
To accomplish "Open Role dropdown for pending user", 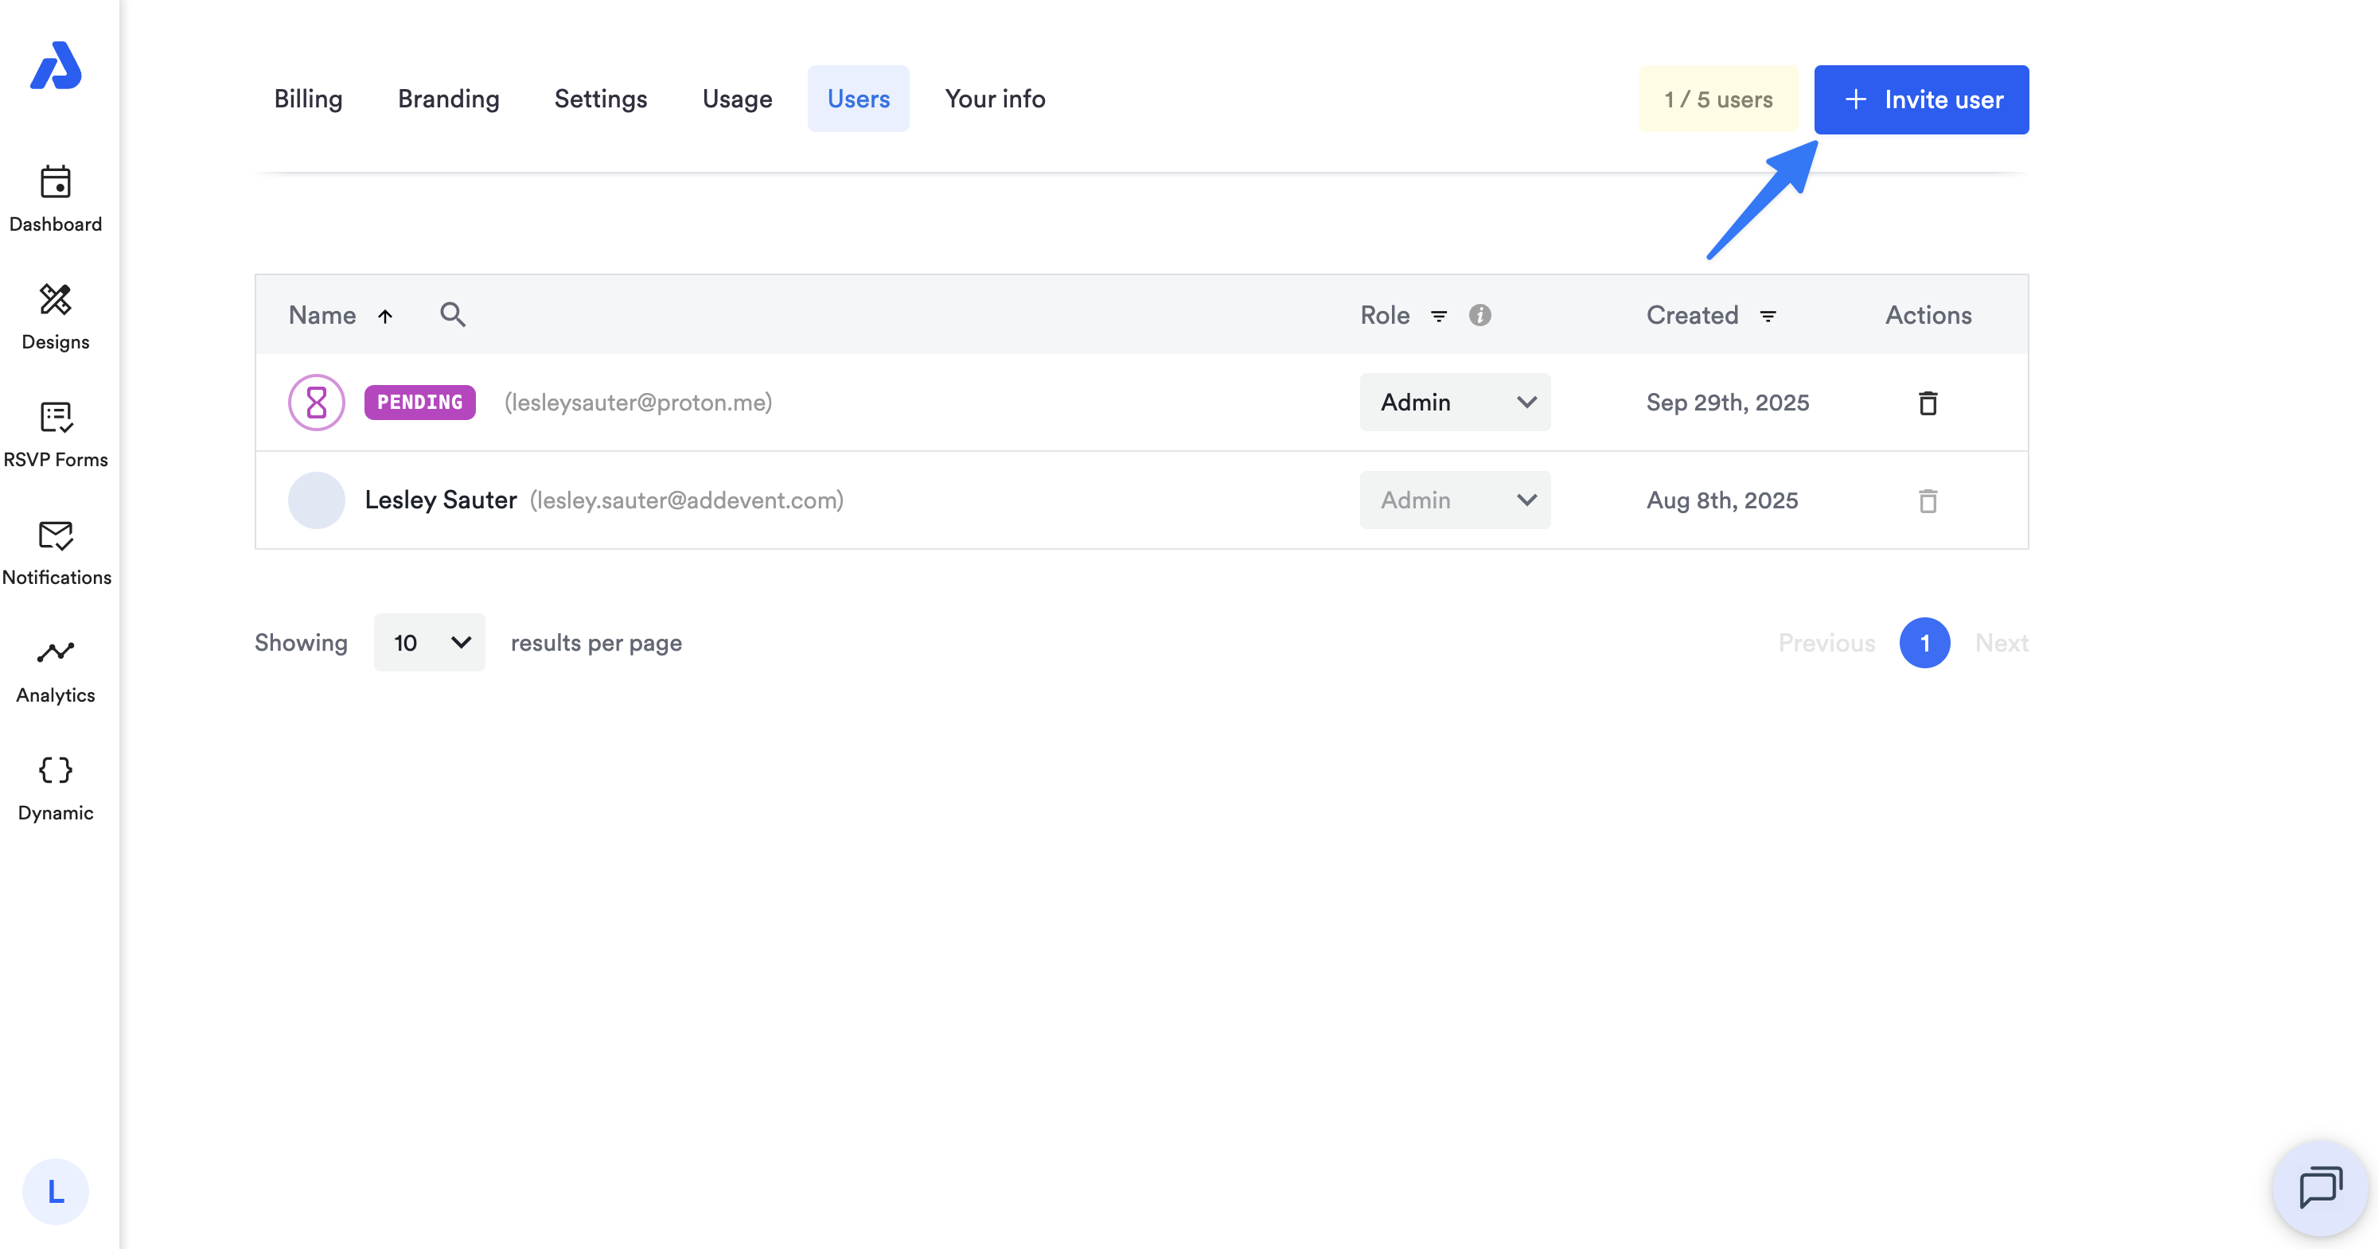I will 1455,403.
